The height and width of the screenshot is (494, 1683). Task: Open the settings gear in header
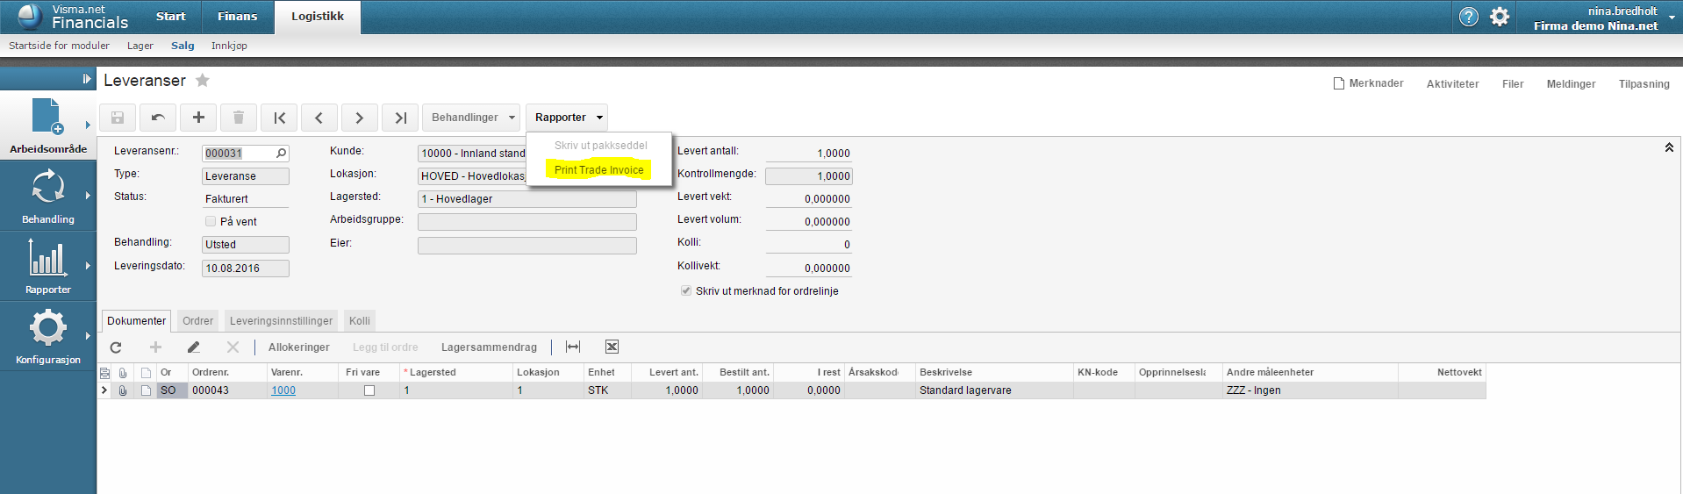[1500, 17]
